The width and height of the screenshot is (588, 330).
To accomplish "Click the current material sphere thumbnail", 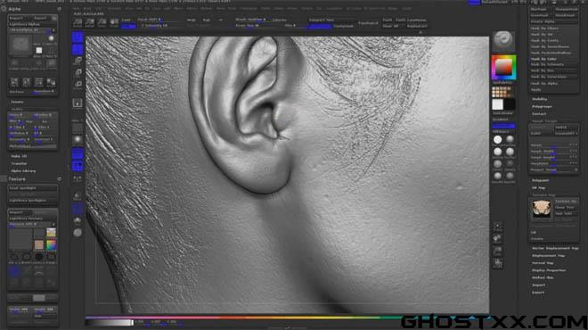I will [x=503, y=40].
